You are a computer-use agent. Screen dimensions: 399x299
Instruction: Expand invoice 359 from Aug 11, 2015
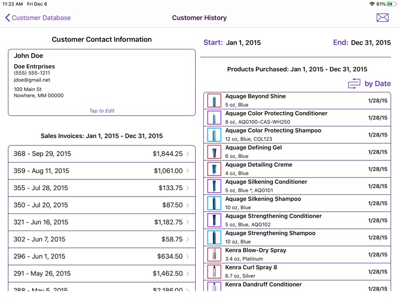(x=102, y=171)
